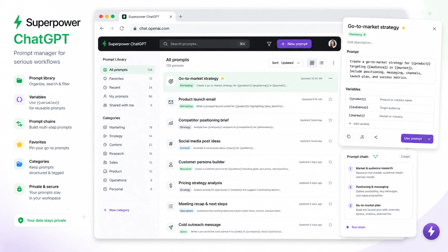Favorite the Customer persona builder prompt
The width and height of the screenshot is (448, 252).
(x=330, y=162)
